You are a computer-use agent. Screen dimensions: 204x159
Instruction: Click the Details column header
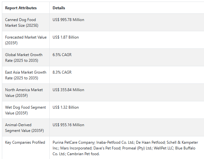point(59,8)
